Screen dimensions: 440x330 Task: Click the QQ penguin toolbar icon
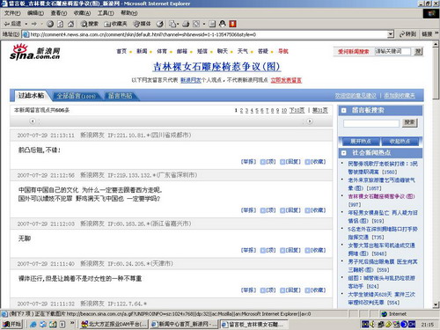click(223, 24)
